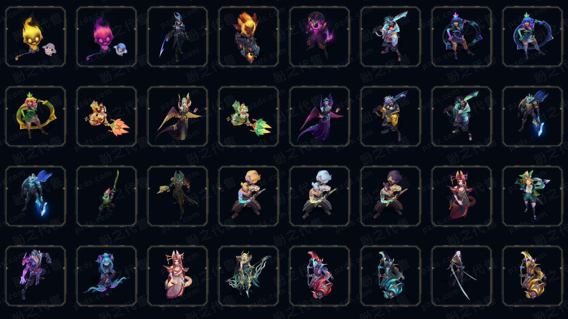The height and width of the screenshot is (319, 568).
Task: Select the purple crystal running character
Action: coord(35,276)
